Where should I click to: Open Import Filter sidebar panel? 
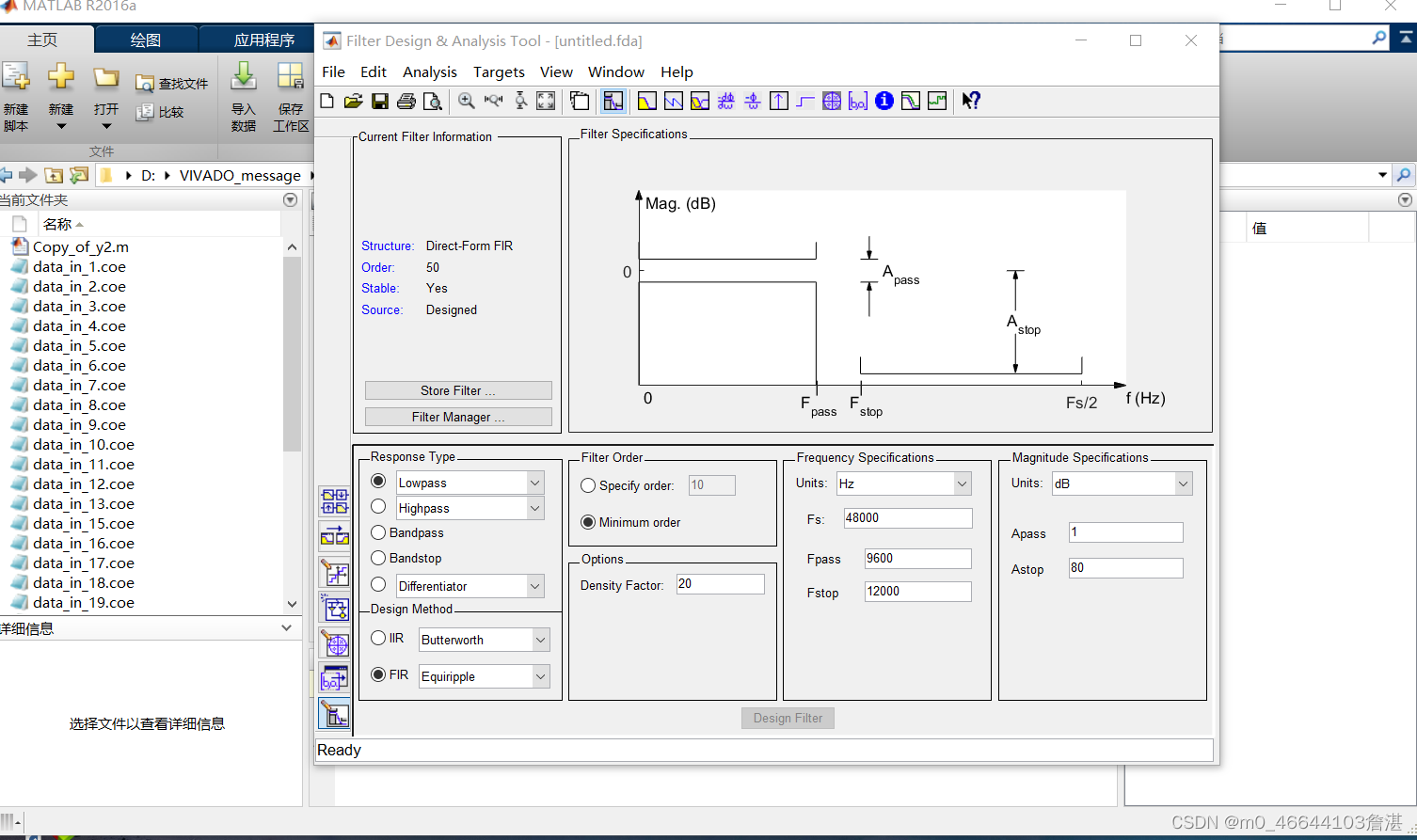click(335, 679)
